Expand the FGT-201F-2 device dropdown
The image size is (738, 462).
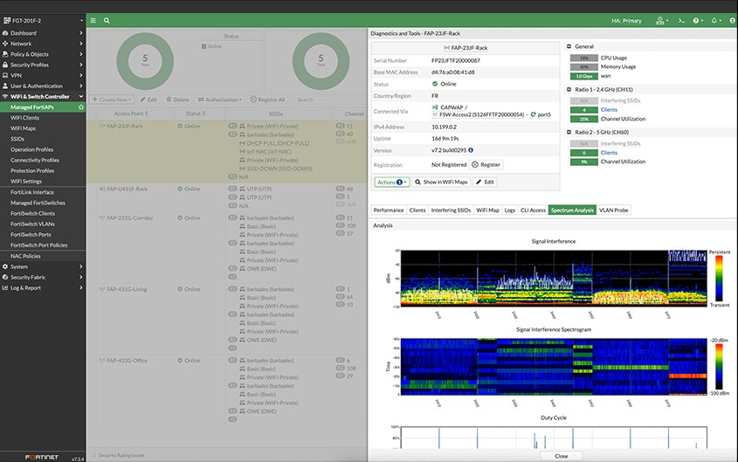(79, 20)
